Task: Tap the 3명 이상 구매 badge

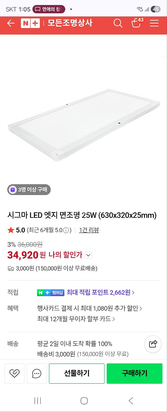Action: tap(28, 190)
